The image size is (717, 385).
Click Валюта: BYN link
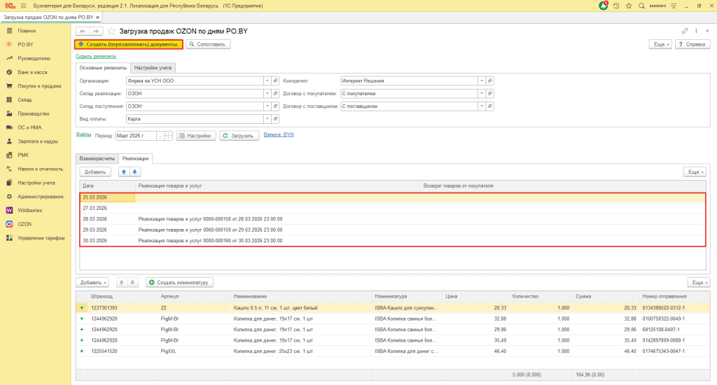[x=279, y=135]
